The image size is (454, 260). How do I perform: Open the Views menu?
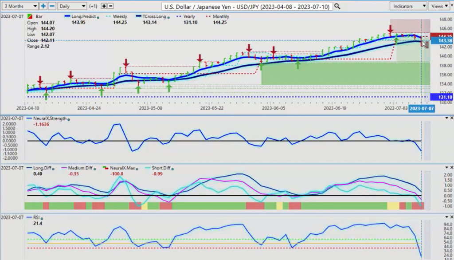point(440,6)
